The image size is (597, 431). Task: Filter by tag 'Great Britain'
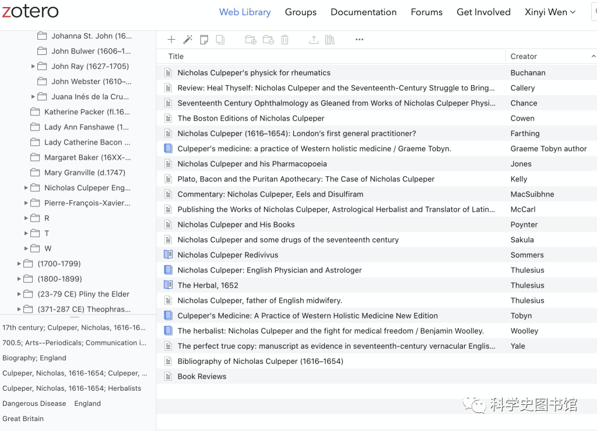(23, 419)
